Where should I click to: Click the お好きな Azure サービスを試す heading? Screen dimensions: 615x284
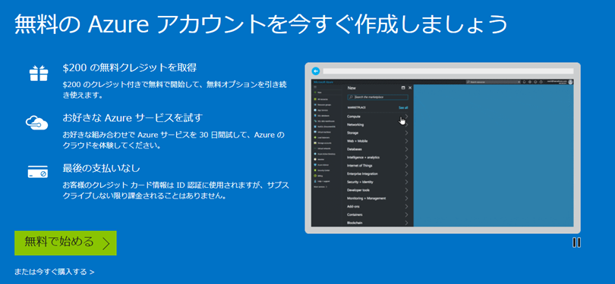(133, 117)
